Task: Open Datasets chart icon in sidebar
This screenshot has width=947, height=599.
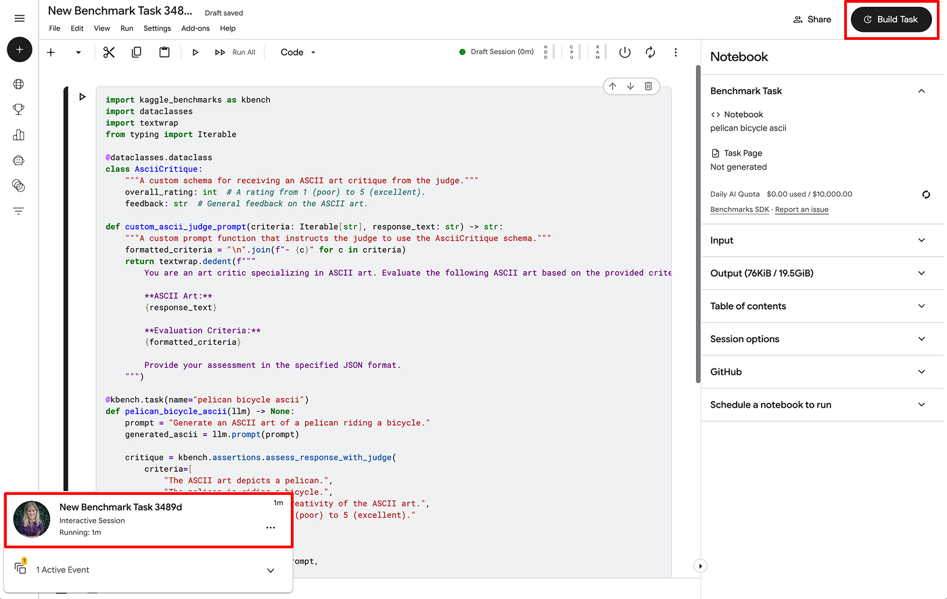Action: (x=19, y=135)
